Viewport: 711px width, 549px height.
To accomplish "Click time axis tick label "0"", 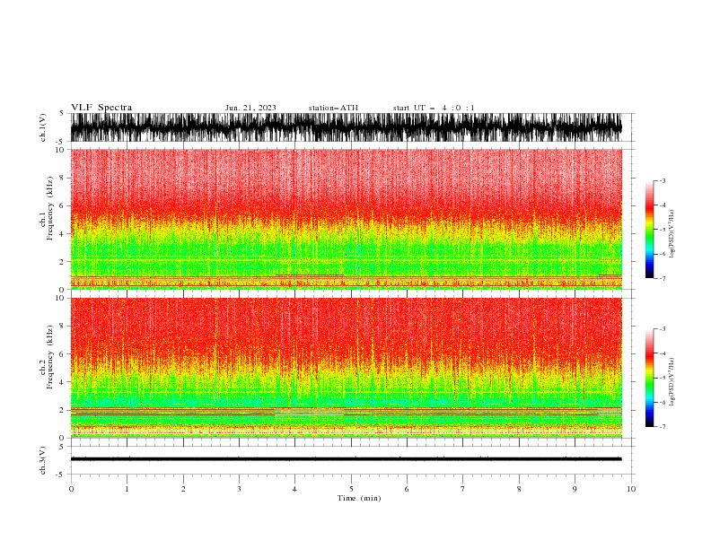I will (71, 489).
